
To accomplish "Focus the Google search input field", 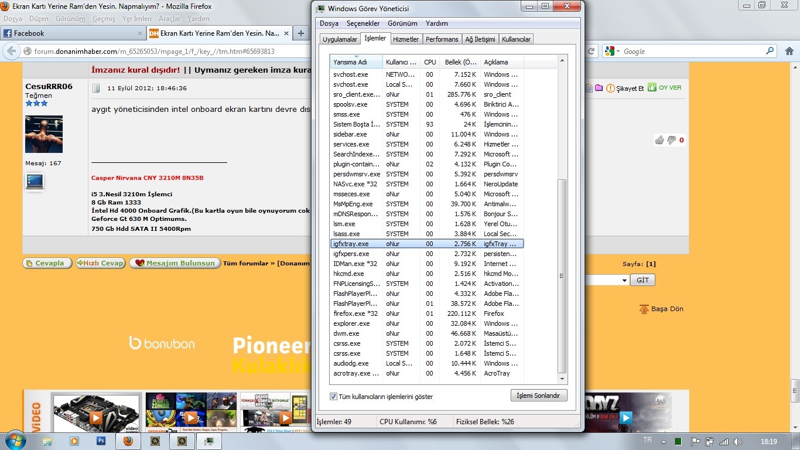I will click(x=693, y=51).
